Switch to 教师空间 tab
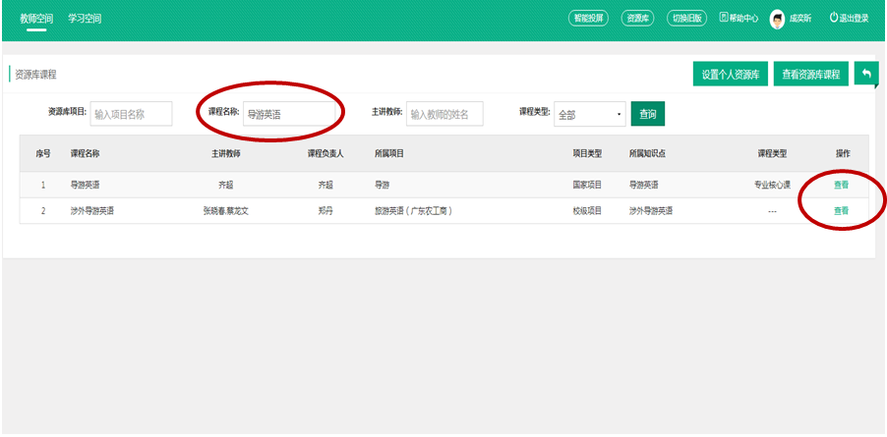The image size is (887, 437). [x=36, y=18]
